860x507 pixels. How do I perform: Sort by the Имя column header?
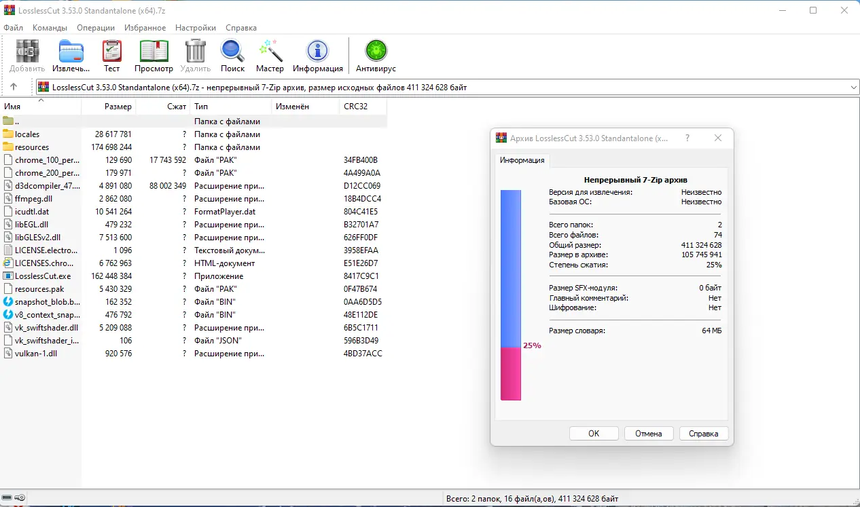pos(41,107)
